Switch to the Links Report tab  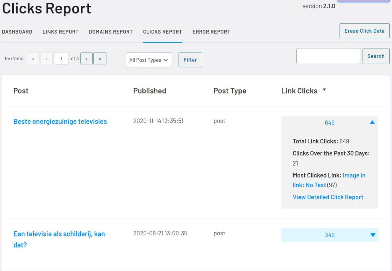[60, 32]
